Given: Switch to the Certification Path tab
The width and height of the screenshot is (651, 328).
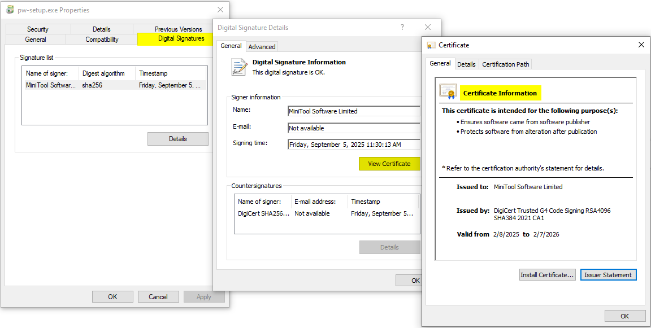Looking at the screenshot, I should (x=505, y=64).
